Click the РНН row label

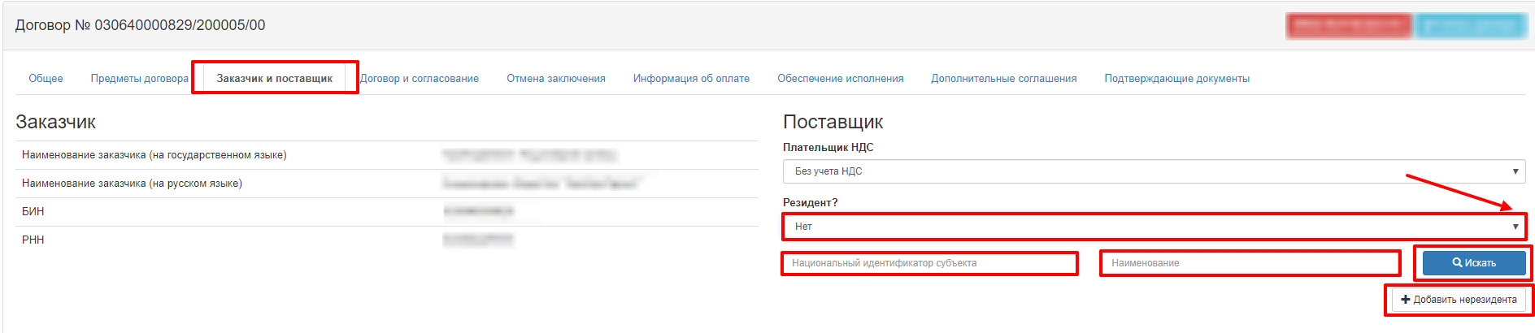[33, 240]
